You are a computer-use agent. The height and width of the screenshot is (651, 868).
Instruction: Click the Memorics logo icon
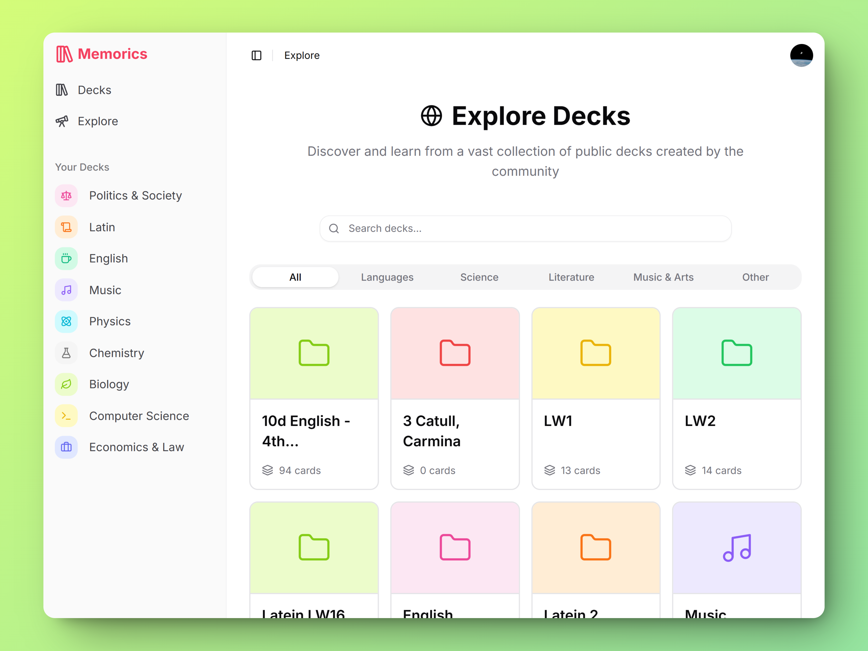click(64, 54)
